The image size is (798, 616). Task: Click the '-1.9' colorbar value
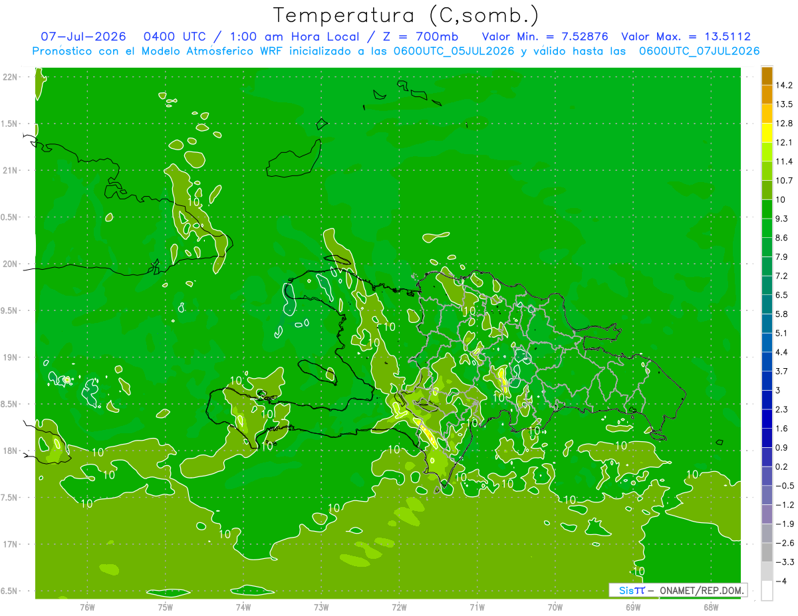point(784,524)
